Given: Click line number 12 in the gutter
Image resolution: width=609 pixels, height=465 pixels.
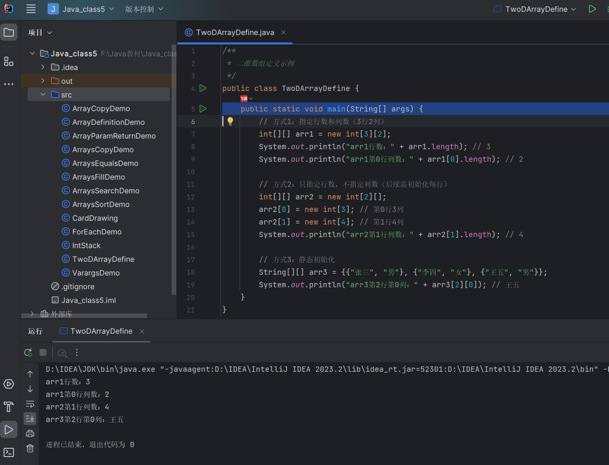Looking at the screenshot, I should click(x=191, y=197).
